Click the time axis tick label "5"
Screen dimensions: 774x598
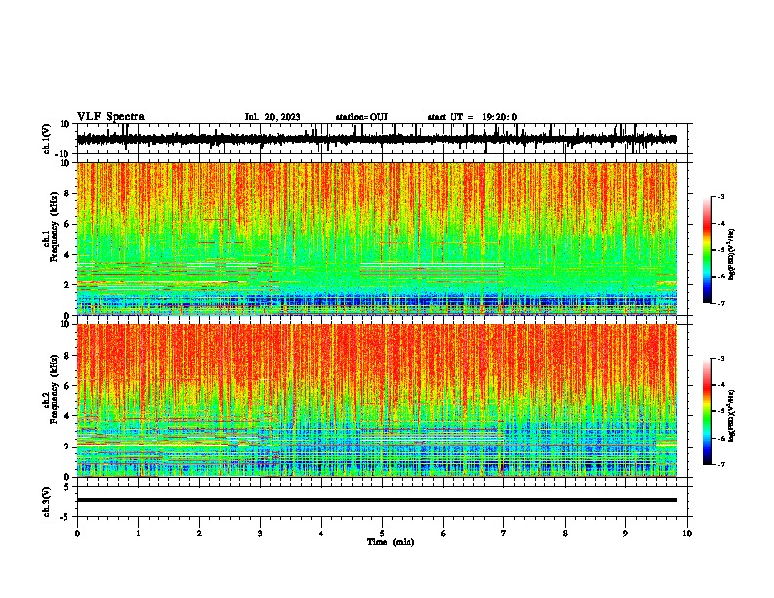tap(382, 534)
